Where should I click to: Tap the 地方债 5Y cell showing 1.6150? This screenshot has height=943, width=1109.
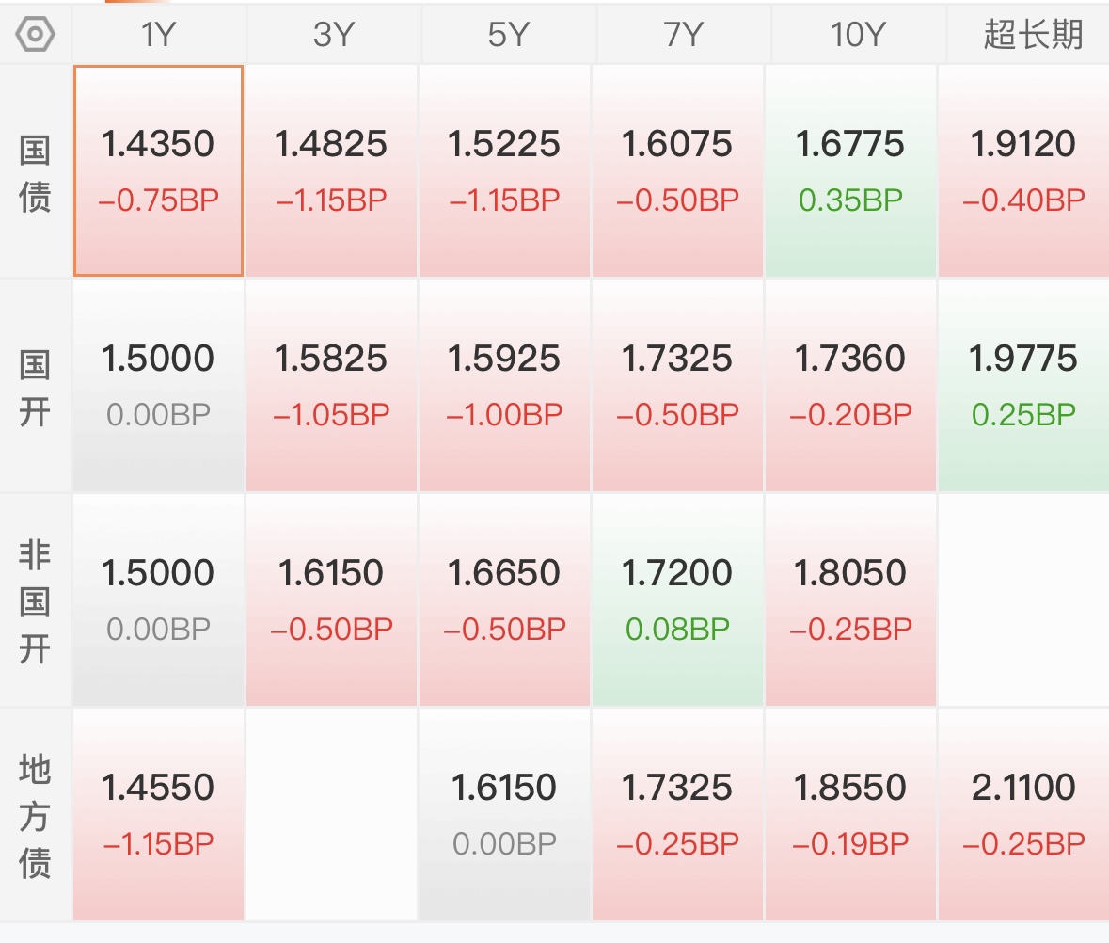click(504, 814)
